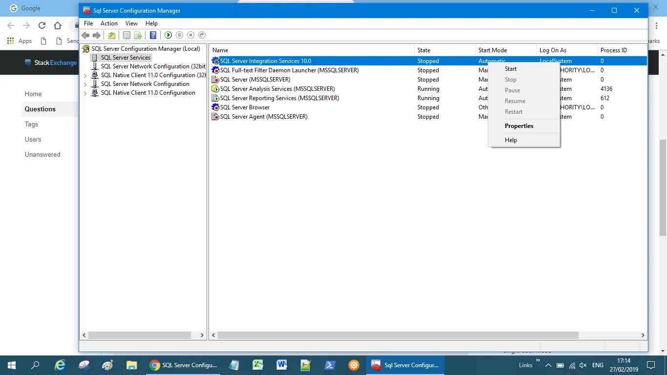Go forward with the toolbar Forward arrow
The height and width of the screenshot is (375, 667).
tap(97, 35)
